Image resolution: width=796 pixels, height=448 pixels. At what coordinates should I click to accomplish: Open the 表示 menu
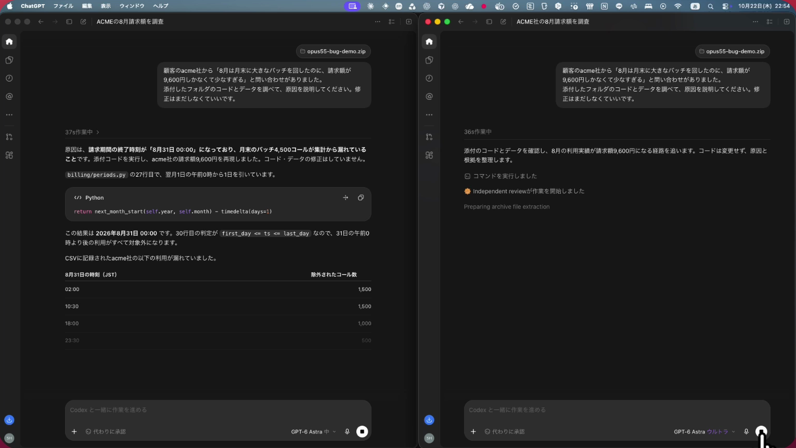[106, 6]
